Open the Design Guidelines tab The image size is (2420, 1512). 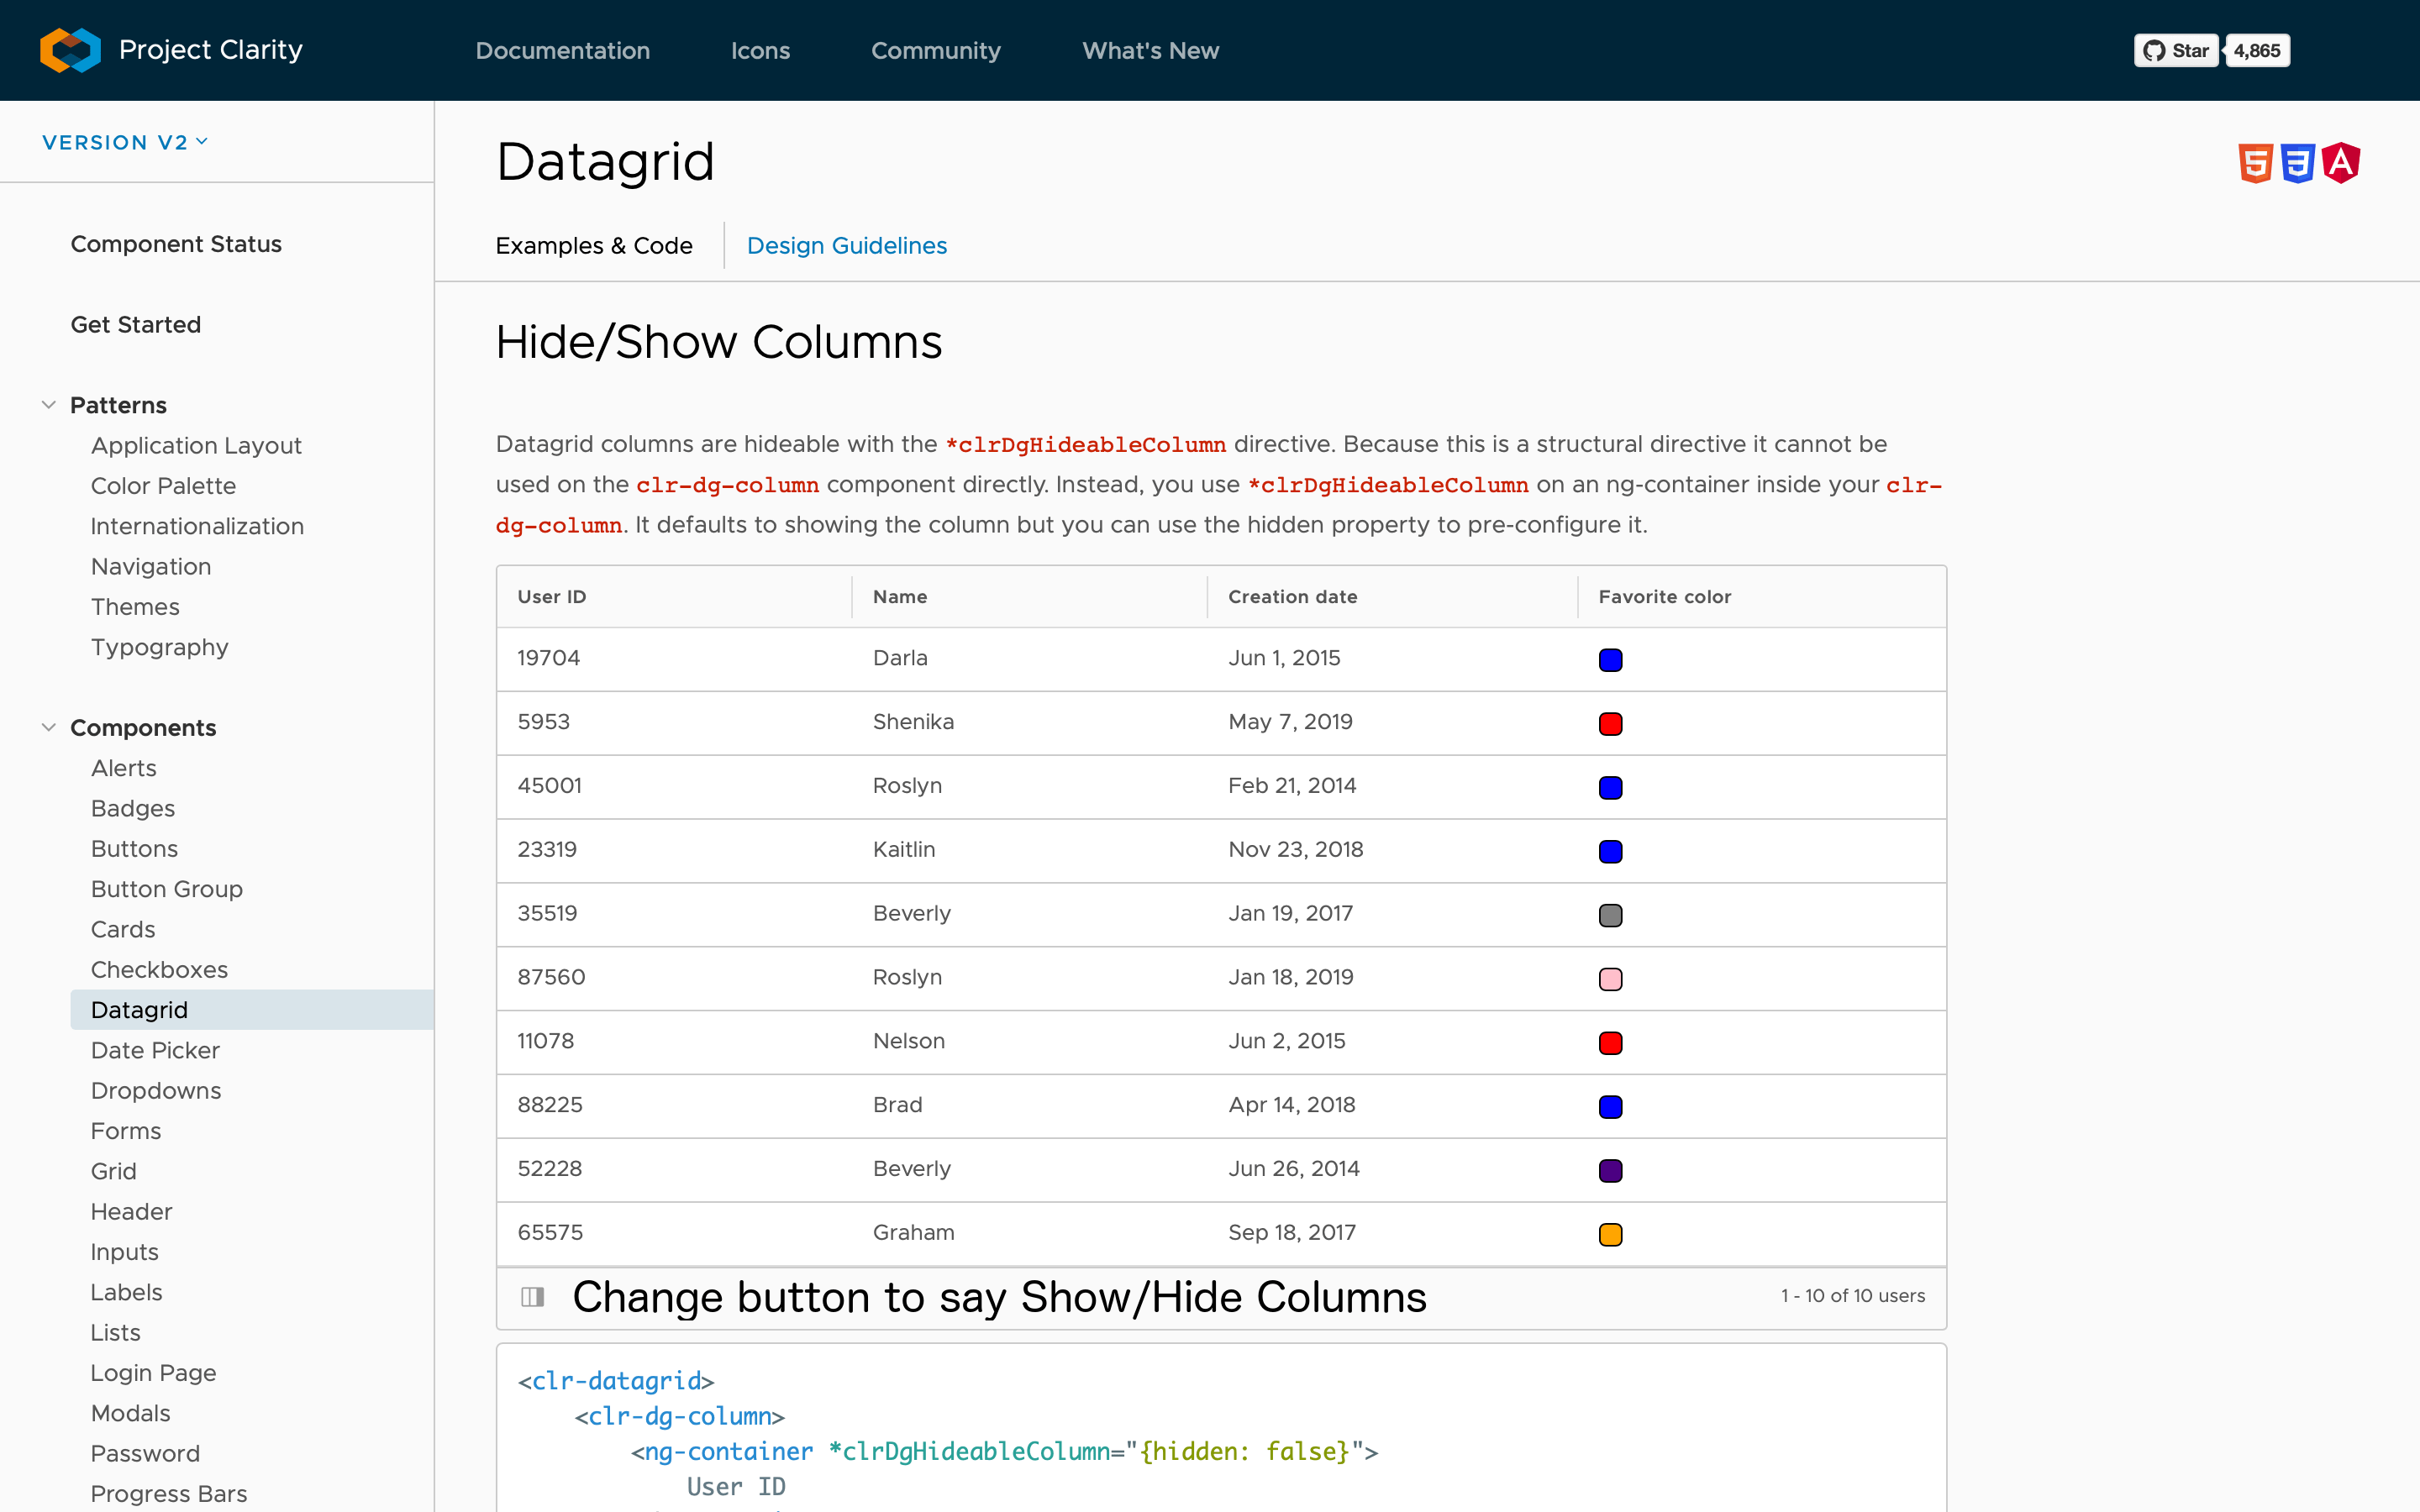tap(846, 245)
